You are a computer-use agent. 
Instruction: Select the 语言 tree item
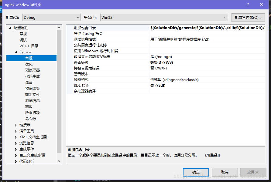29,82
